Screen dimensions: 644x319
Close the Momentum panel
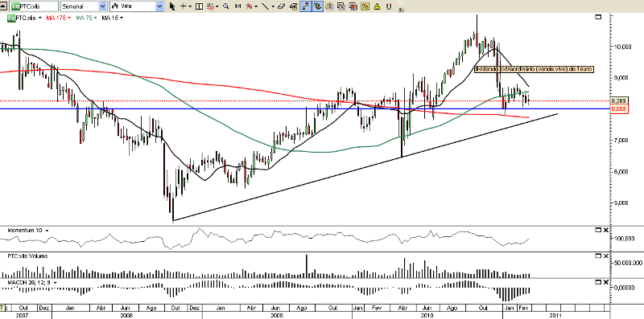[607, 231]
